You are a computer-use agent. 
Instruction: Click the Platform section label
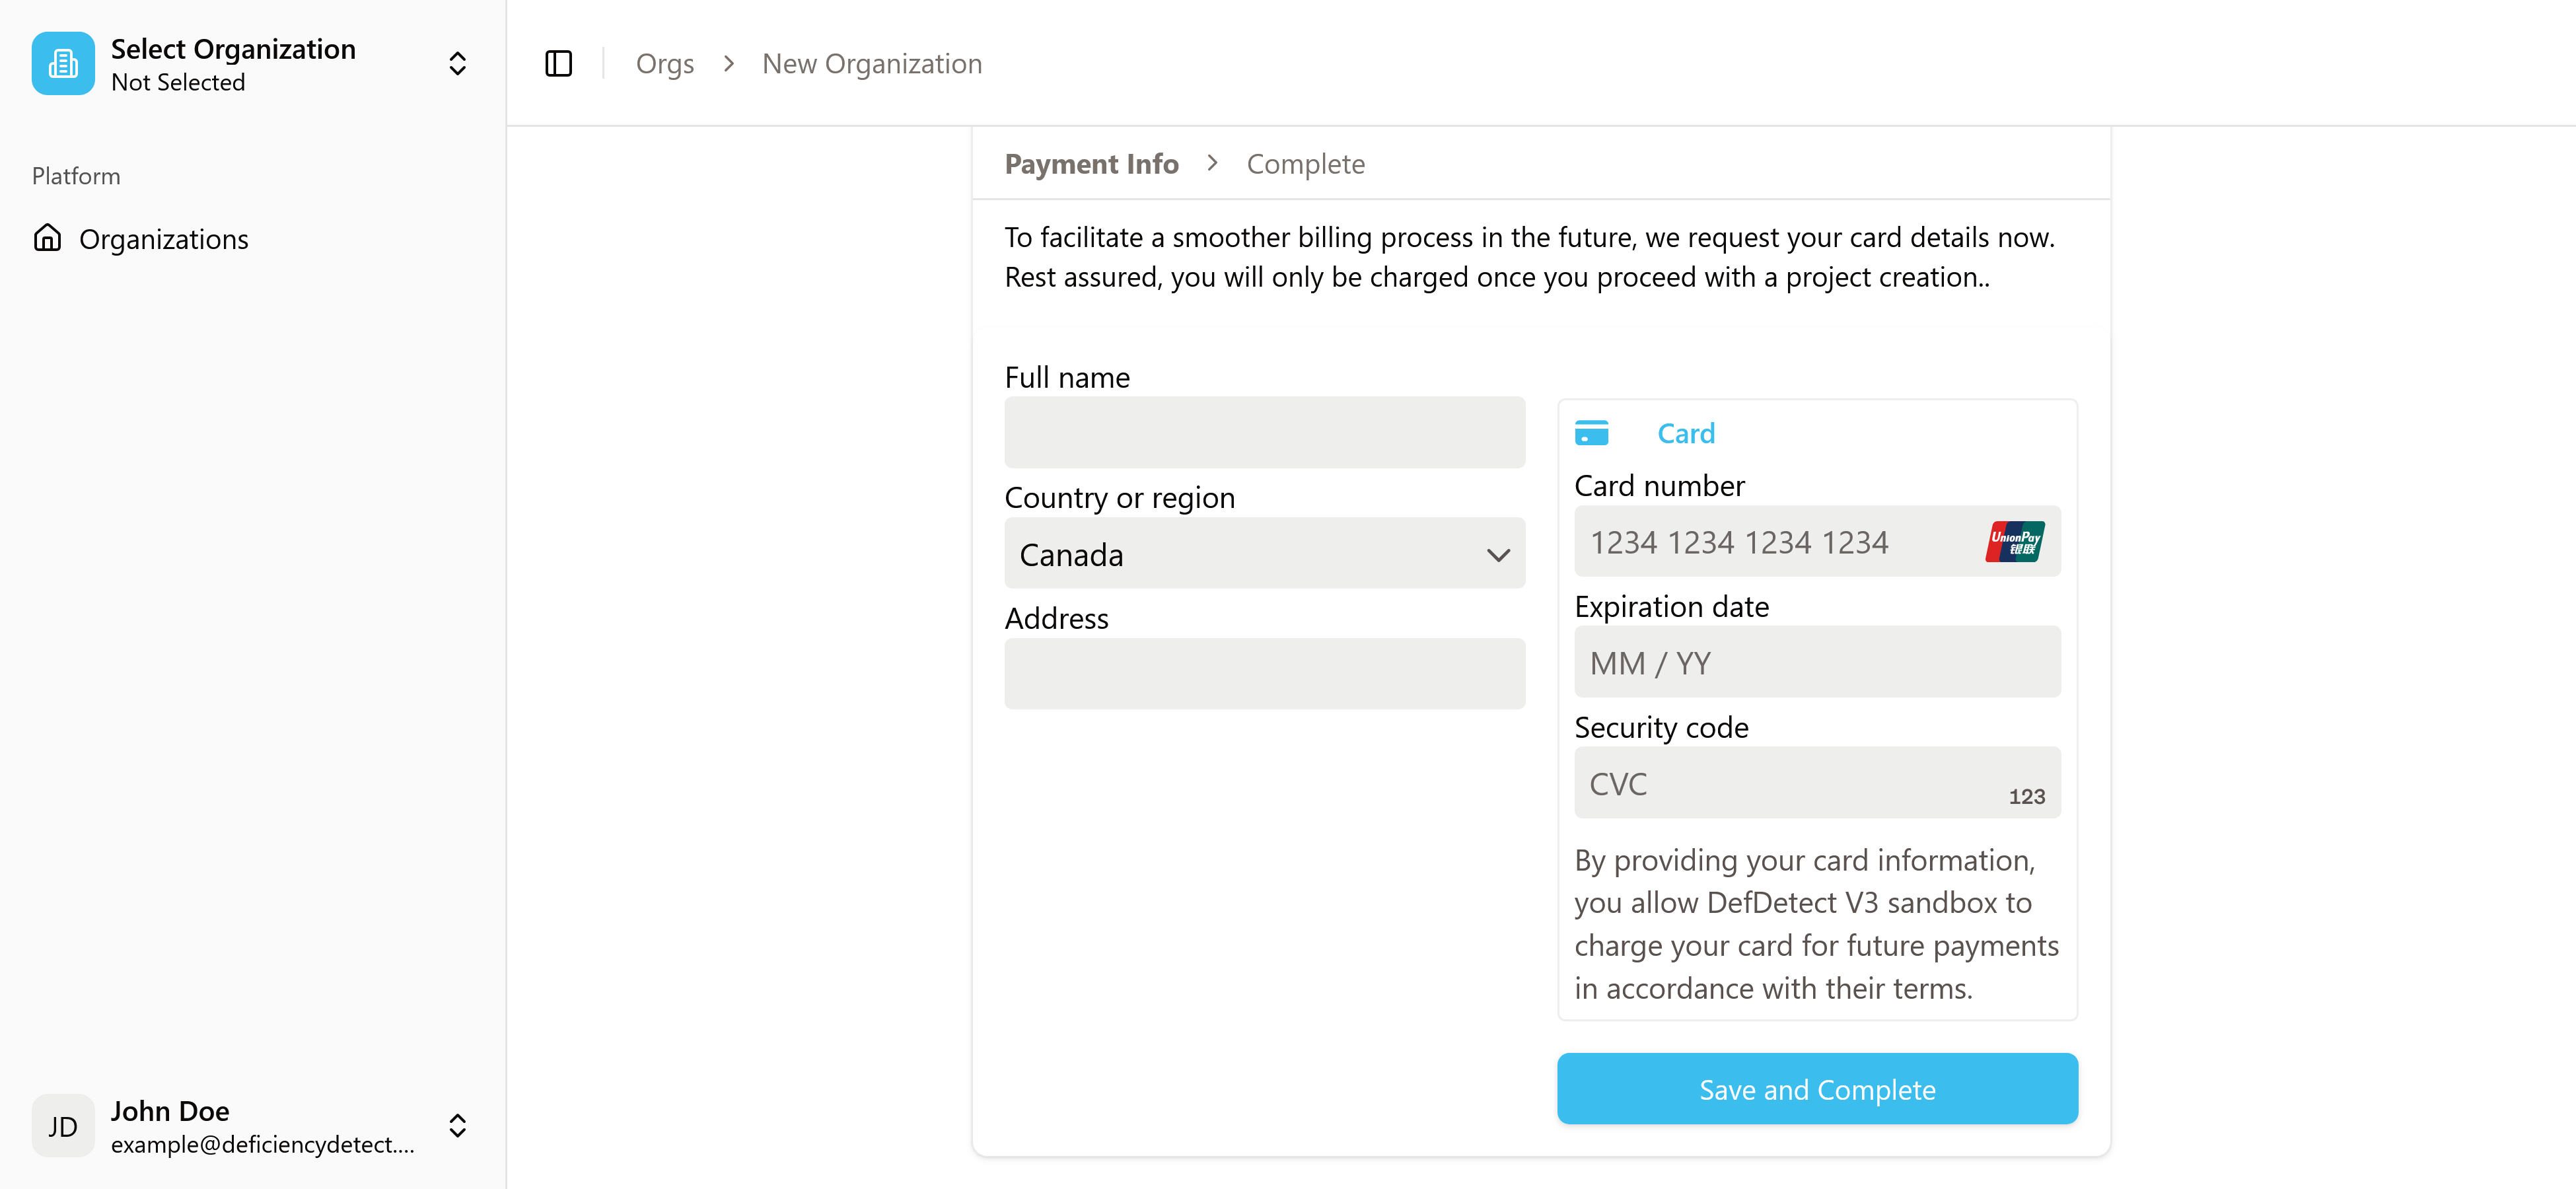point(76,176)
